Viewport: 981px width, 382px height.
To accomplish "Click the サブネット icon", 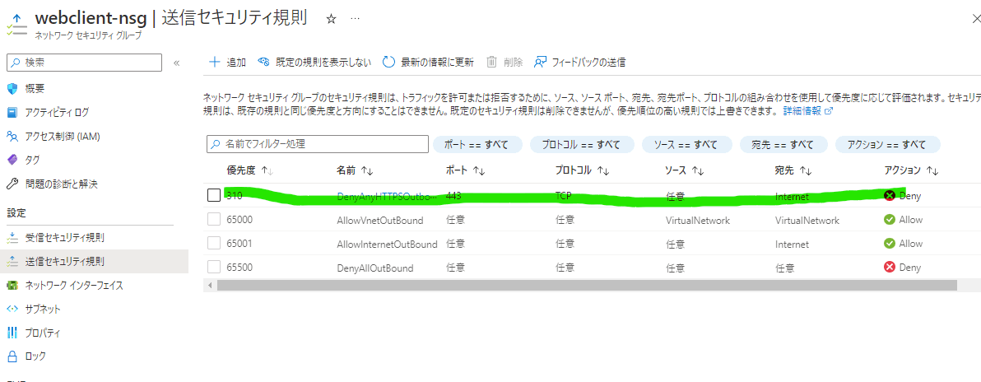I will click(12, 309).
